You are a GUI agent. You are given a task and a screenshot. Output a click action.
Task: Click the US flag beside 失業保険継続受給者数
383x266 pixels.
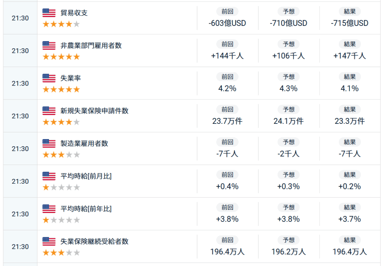[x=49, y=241]
